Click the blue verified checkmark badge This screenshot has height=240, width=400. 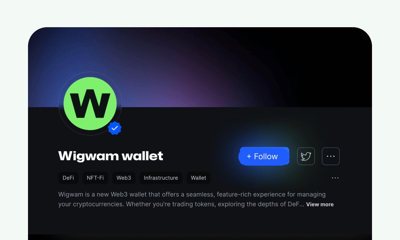coord(114,128)
